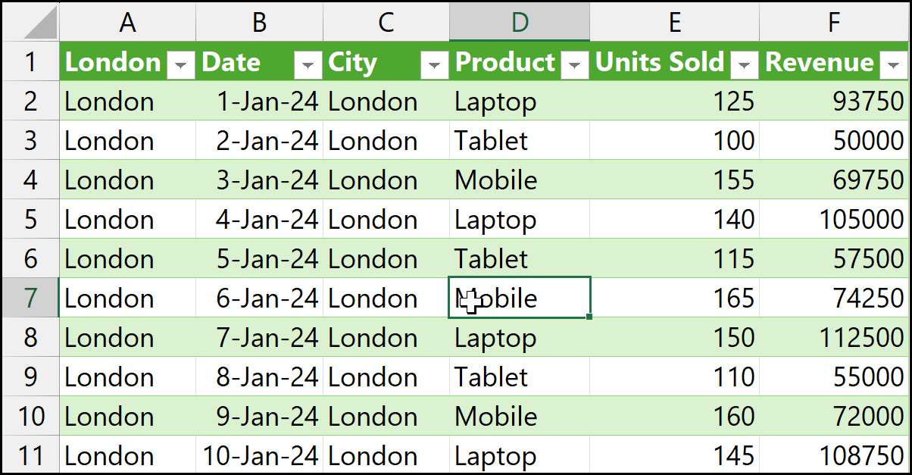Select row 11 header
Screen dimensions: 912x475
[30, 456]
